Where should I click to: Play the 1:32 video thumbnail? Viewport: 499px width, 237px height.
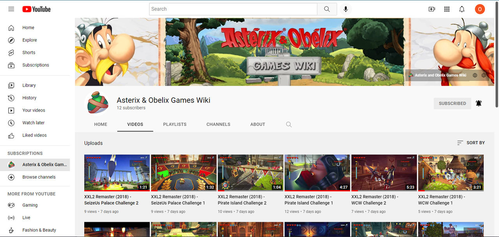click(x=184, y=173)
